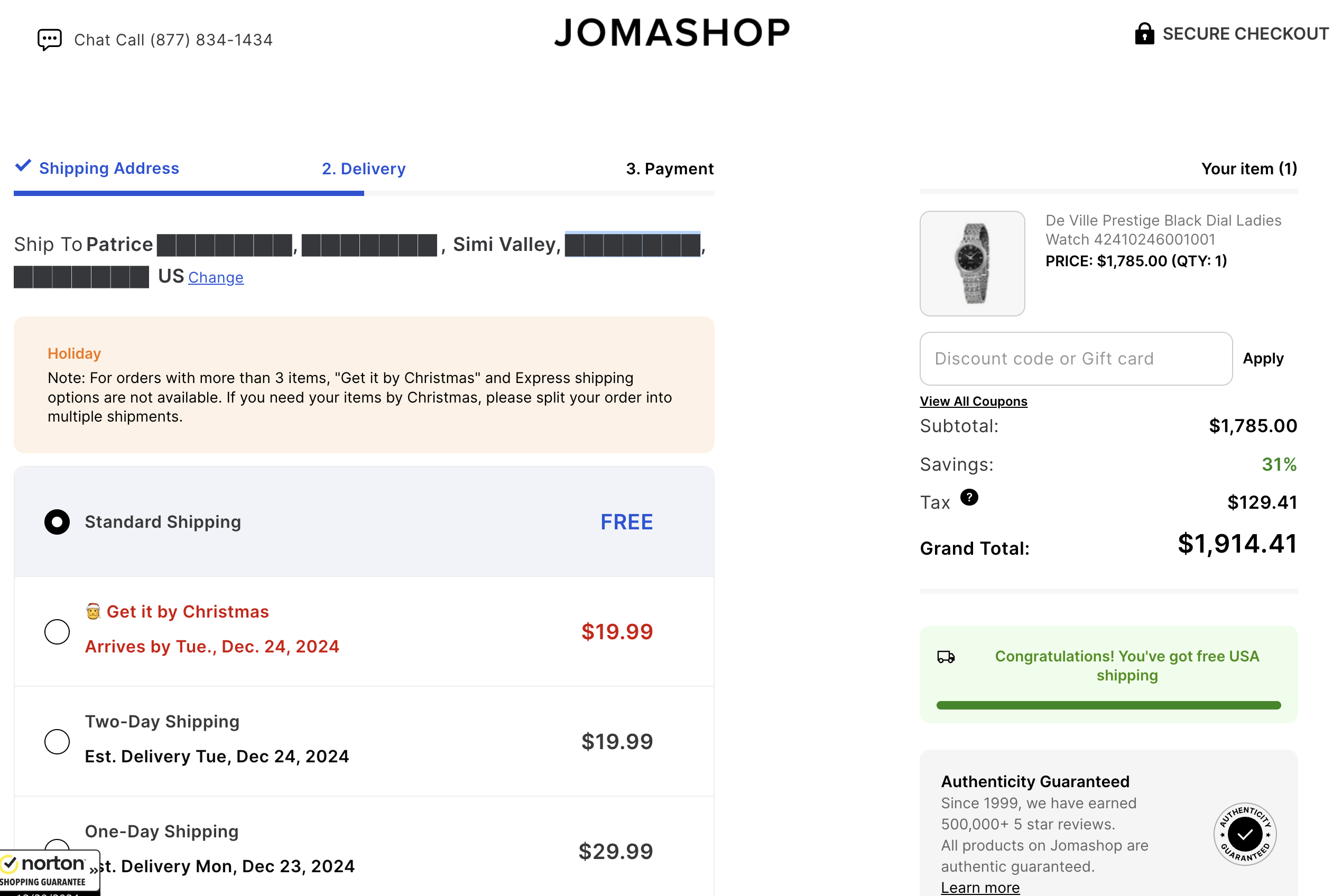The height and width of the screenshot is (896, 1333).
Task: Click the free shipping truck icon
Action: click(946, 657)
